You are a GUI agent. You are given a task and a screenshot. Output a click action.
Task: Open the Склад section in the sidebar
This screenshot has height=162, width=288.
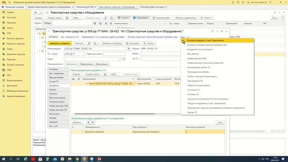click(9, 49)
